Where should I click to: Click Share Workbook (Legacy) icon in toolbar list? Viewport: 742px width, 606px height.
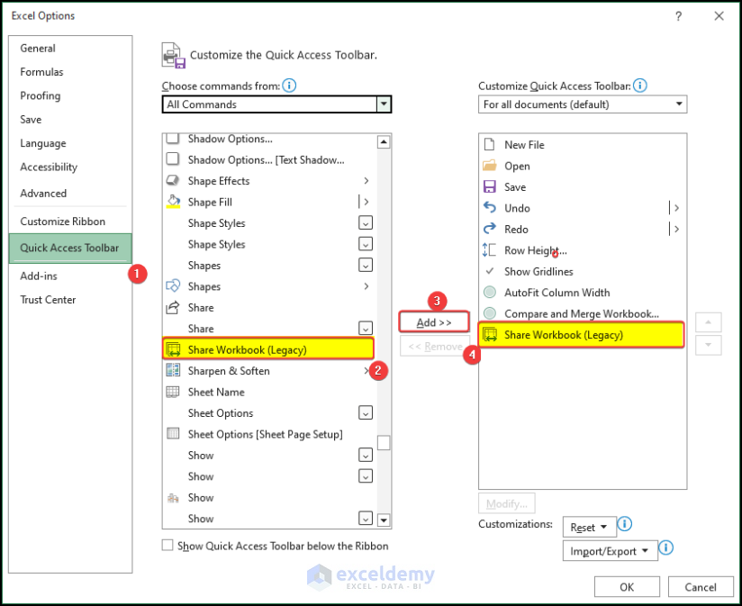(489, 334)
